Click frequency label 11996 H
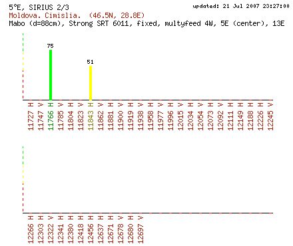Viewport: 293px width, 246px height. 170,116
